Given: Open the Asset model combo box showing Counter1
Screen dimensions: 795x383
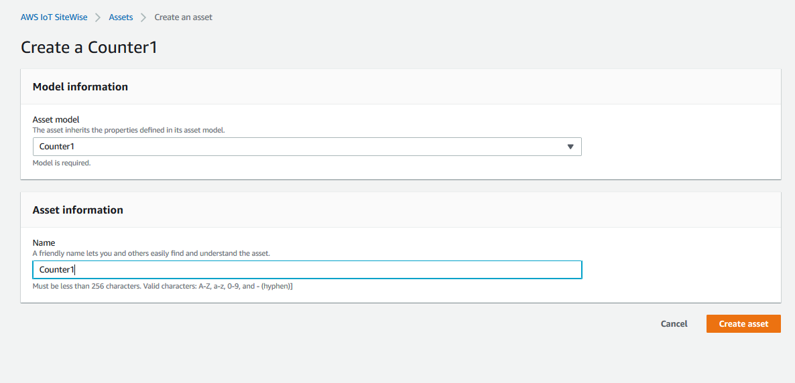Looking at the screenshot, I should 307,147.
